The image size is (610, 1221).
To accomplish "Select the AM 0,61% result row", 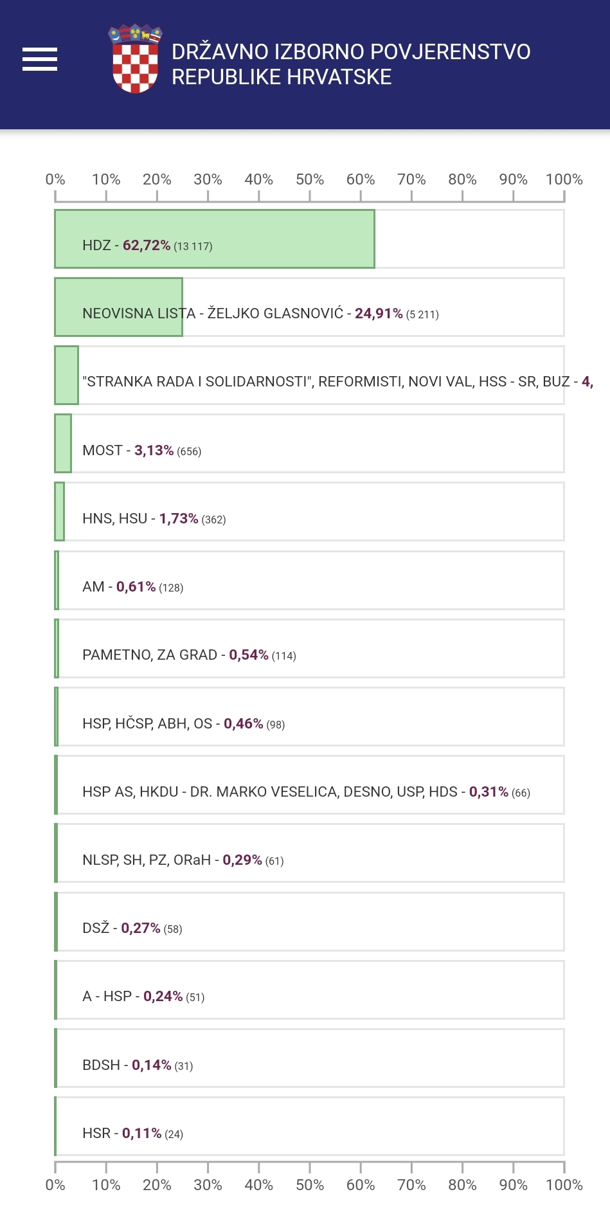I will tap(309, 581).
